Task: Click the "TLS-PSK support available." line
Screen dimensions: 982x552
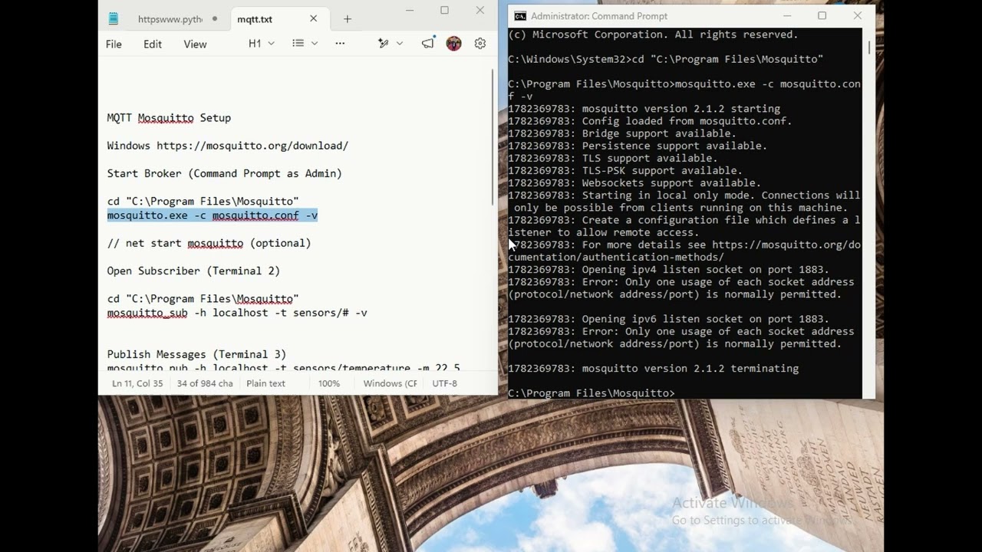Action: pos(625,170)
